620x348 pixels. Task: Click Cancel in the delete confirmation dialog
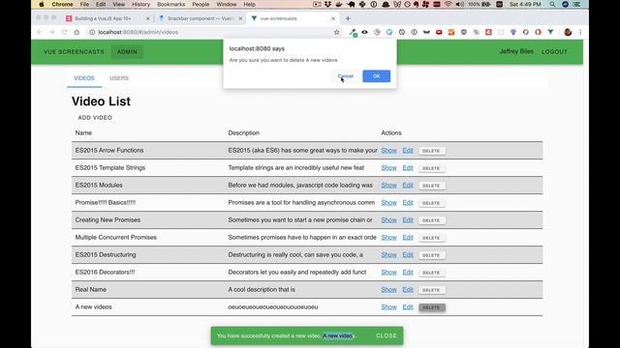[345, 76]
